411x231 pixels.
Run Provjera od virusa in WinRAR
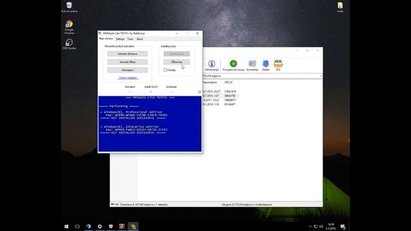[233, 65]
